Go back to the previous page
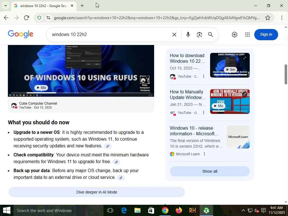The image size is (288, 216). tap(6, 18)
